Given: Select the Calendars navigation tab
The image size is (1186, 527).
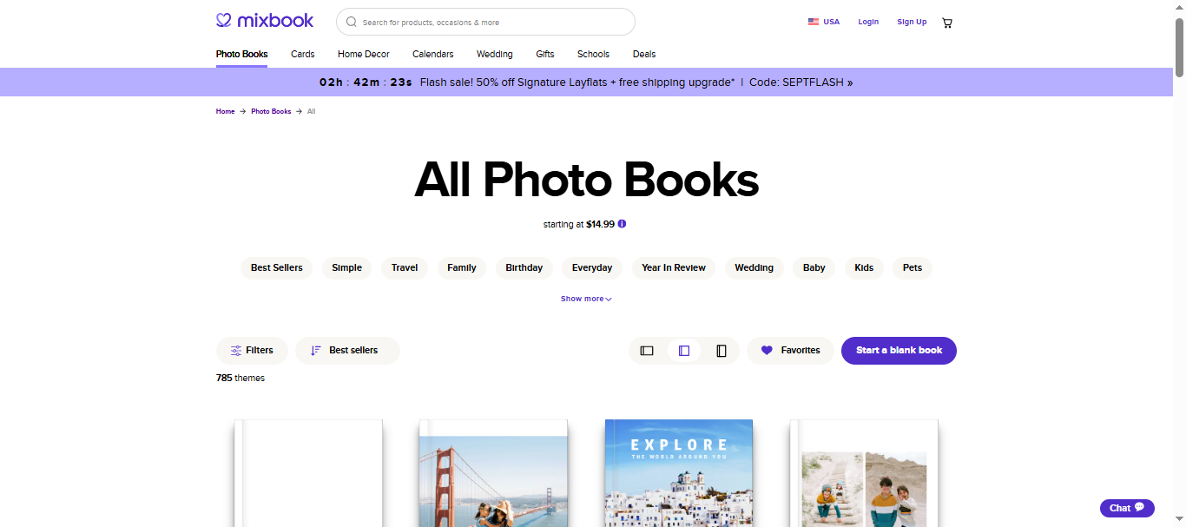Looking at the screenshot, I should tap(432, 54).
